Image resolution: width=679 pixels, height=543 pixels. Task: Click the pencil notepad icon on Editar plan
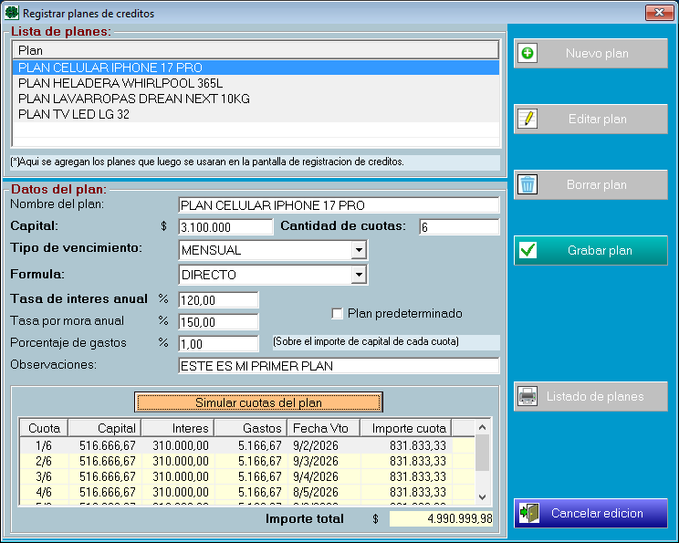point(528,119)
